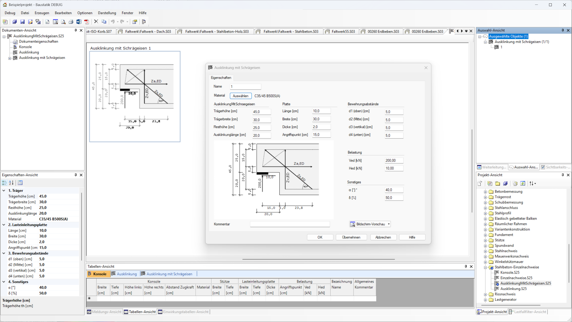Click the PDF export toolbar icon
The width and height of the screenshot is (572, 322).
click(x=87, y=21)
